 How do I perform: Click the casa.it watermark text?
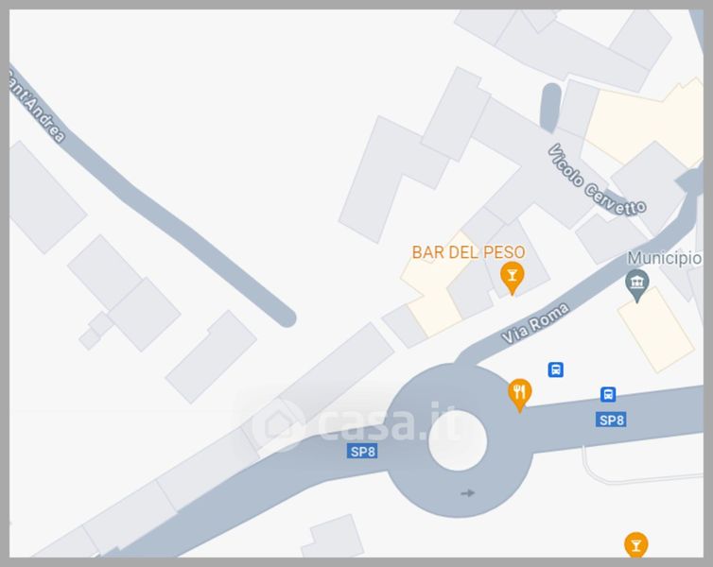(391, 423)
